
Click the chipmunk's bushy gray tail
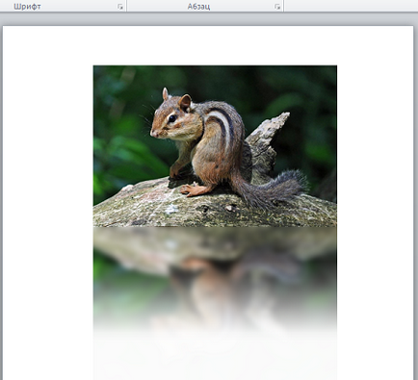[273, 189]
